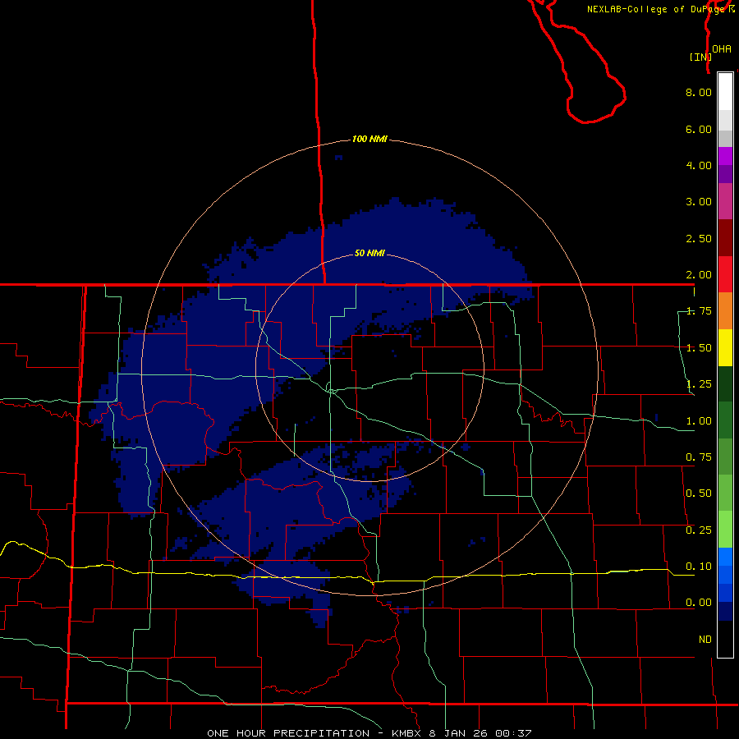Select the 1.25 legend value
The image size is (739, 739).
pyautogui.click(x=699, y=384)
